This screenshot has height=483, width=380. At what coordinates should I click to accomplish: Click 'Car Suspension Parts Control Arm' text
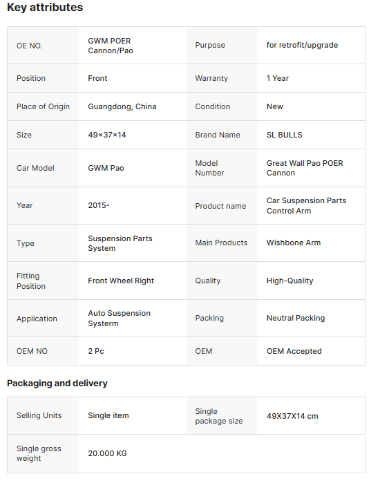[x=306, y=205]
